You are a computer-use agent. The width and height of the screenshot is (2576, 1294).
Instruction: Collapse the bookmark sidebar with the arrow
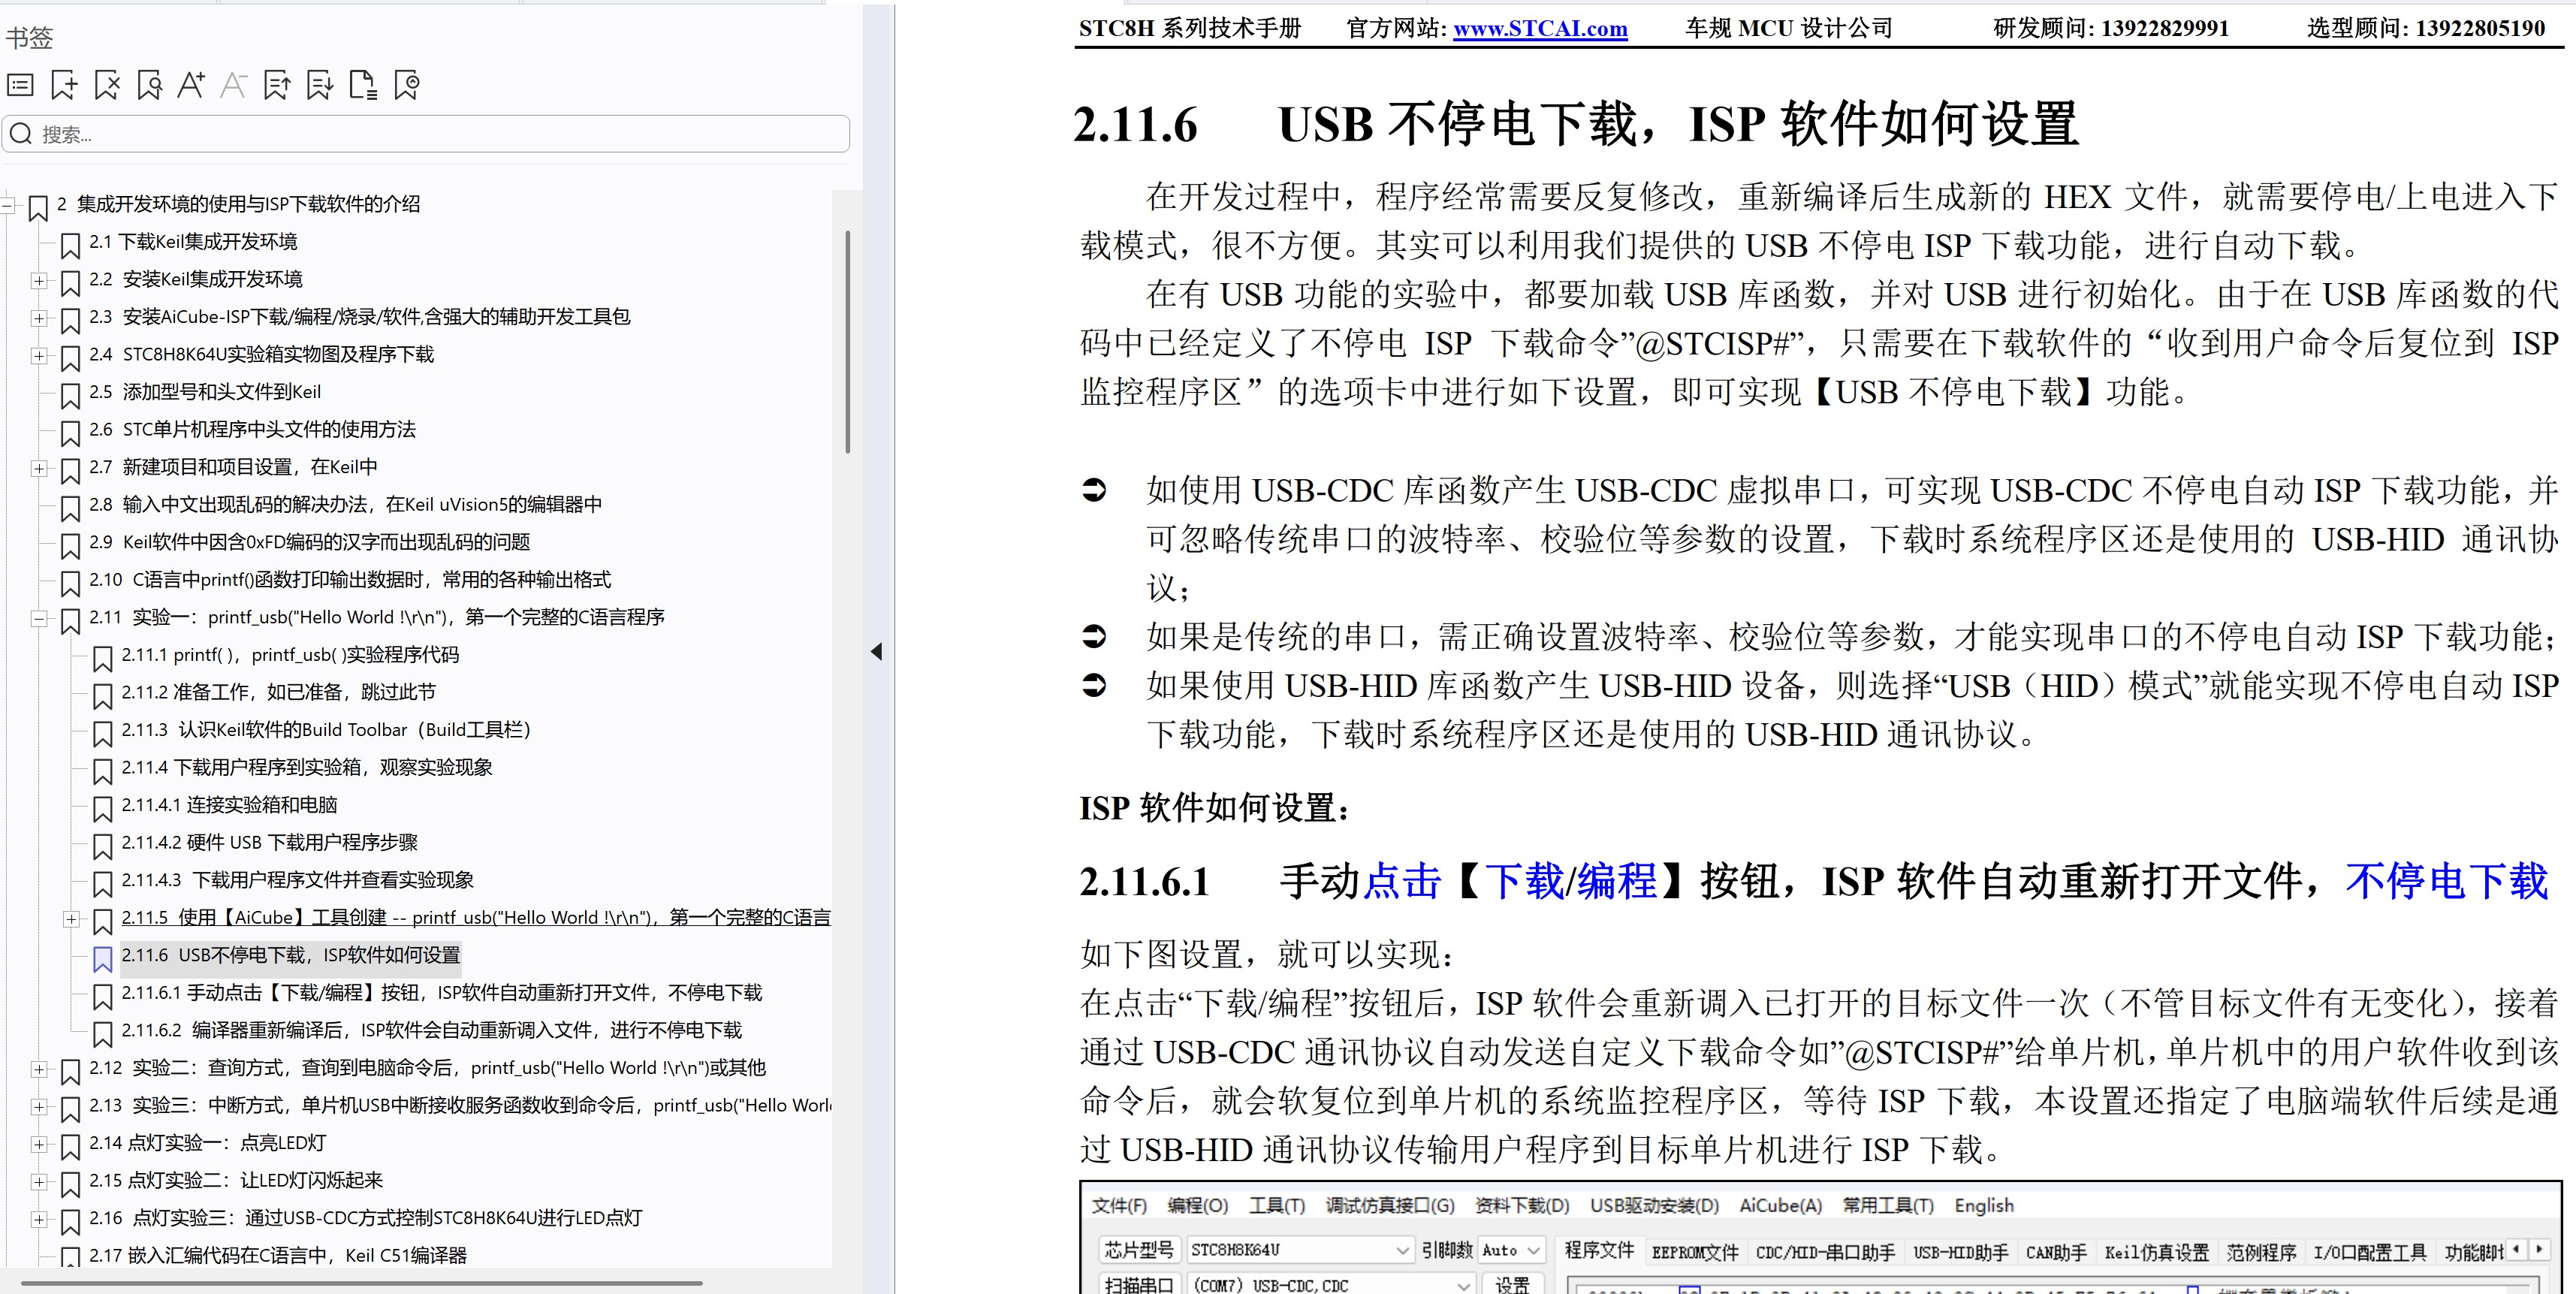(x=877, y=651)
